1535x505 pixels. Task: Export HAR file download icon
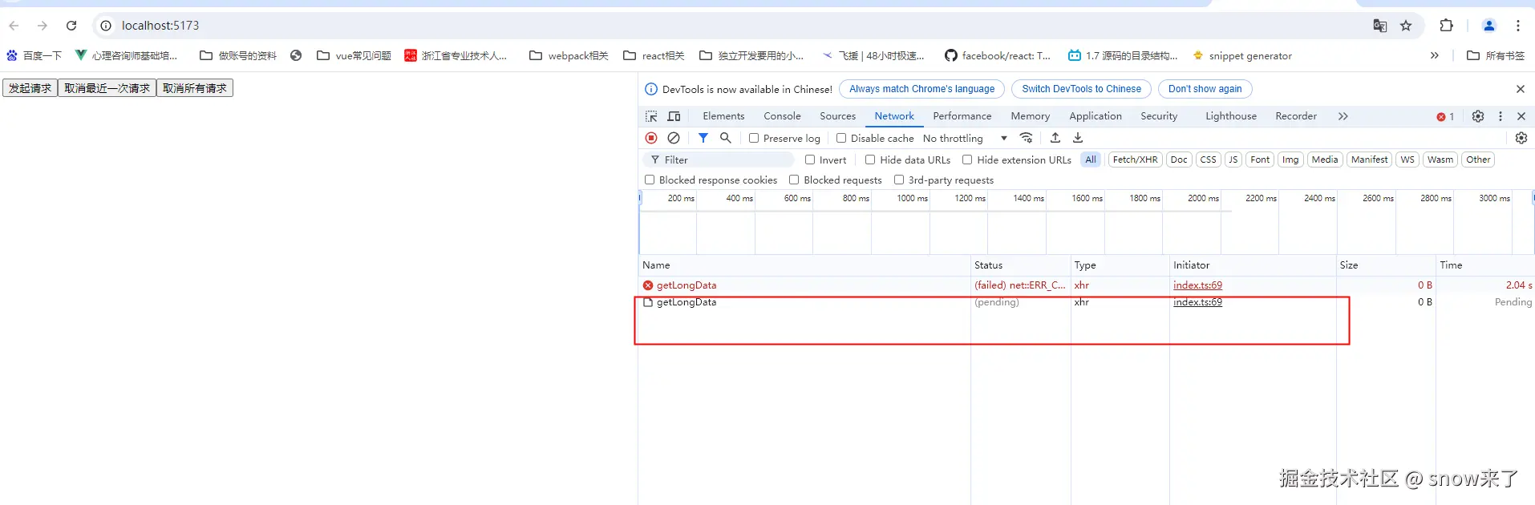pos(1078,138)
